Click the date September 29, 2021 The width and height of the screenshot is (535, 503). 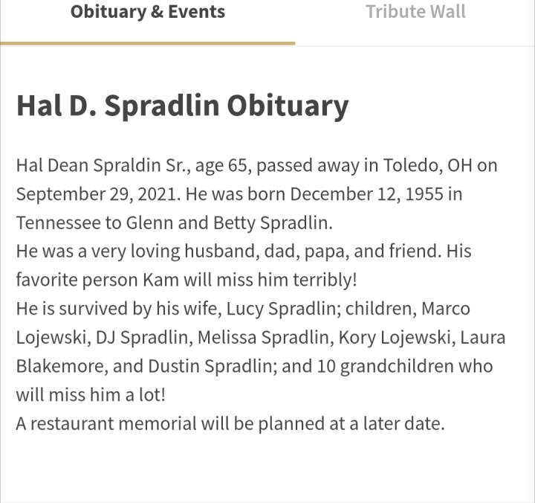98,194
